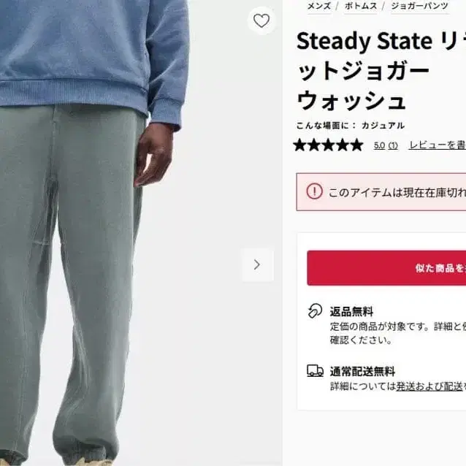
Task: Open the ボトムス breadcrumb link
Action: [361, 6]
